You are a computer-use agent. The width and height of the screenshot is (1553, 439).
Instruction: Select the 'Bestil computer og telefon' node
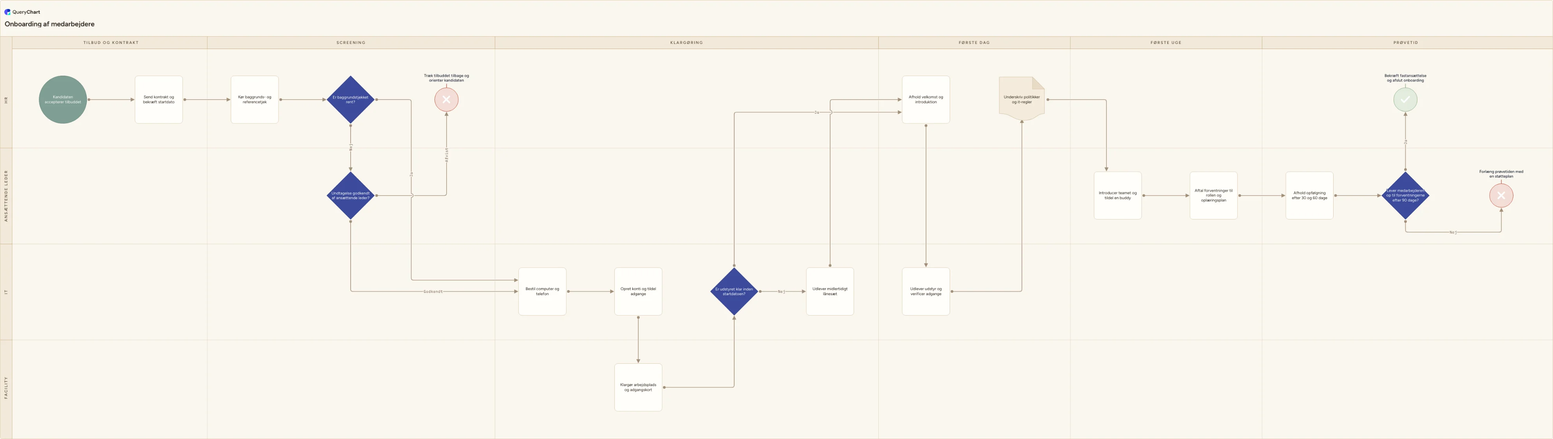(x=542, y=291)
